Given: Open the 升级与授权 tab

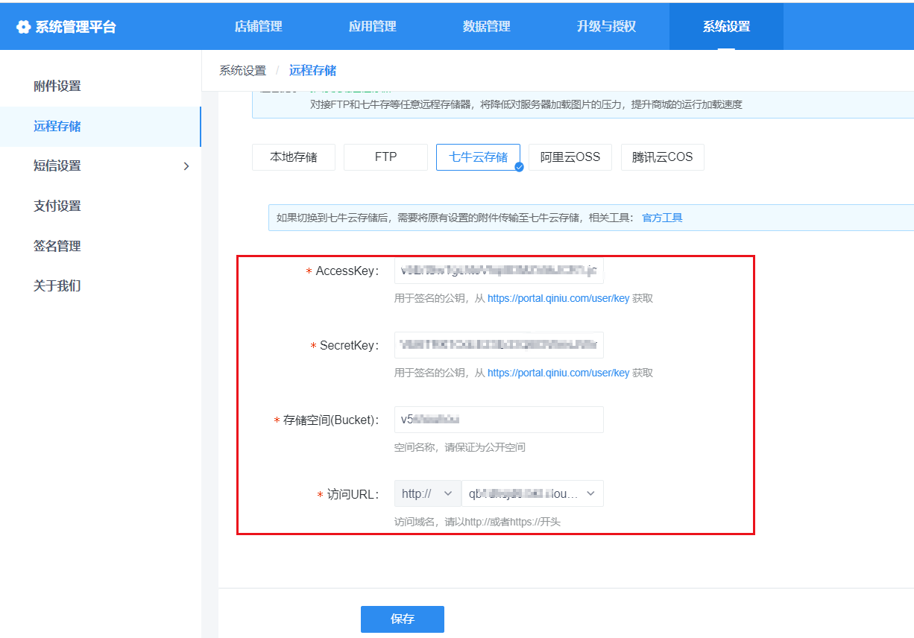Looking at the screenshot, I should (x=605, y=27).
